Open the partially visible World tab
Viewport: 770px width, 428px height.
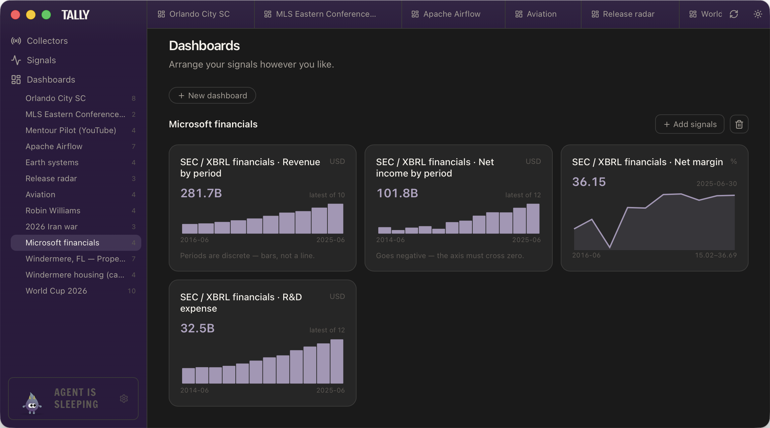[x=706, y=14]
